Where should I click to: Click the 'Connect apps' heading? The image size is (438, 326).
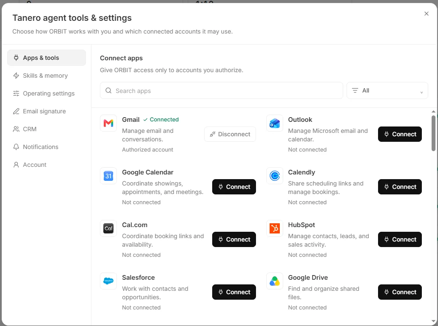121,58
